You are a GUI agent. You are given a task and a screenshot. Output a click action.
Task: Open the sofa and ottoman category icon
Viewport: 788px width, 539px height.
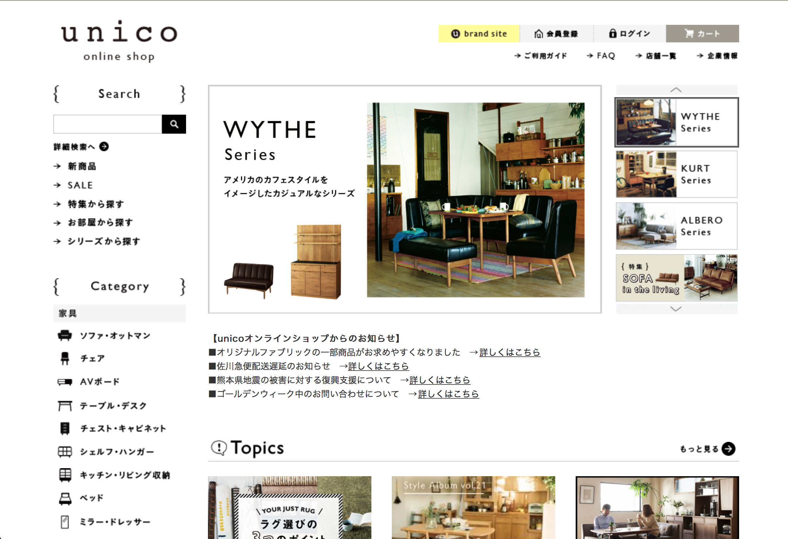click(65, 335)
